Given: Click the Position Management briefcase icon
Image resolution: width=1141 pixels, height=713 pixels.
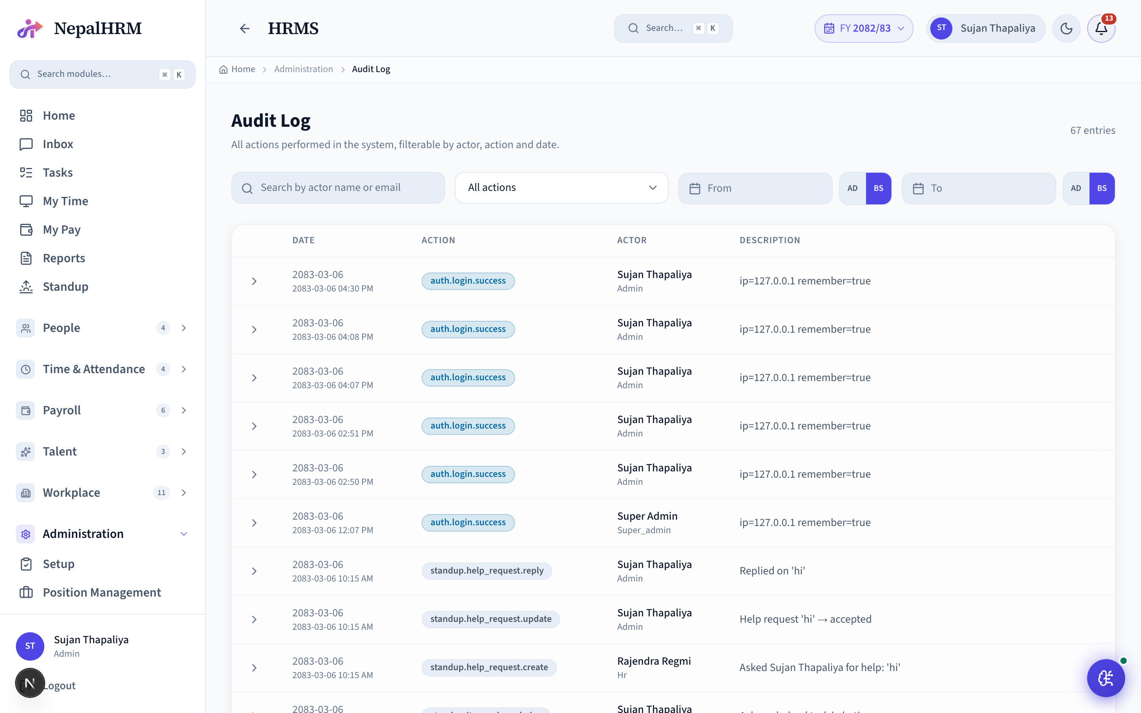Looking at the screenshot, I should [26, 592].
